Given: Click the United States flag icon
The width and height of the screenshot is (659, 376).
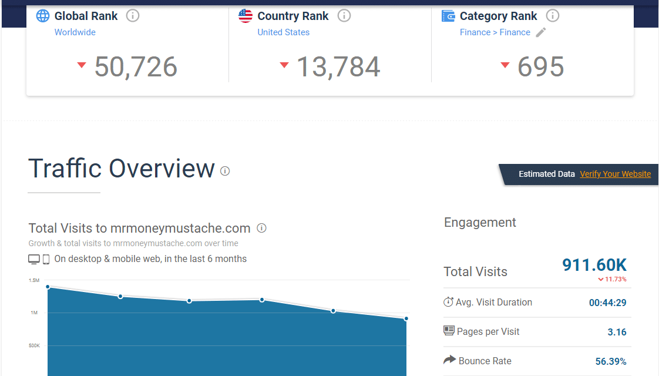Looking at the screenshot, I should (x=246, y=16).
